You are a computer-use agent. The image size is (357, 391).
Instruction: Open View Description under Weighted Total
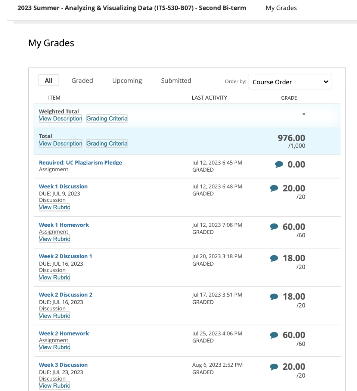tap(60, 119)
